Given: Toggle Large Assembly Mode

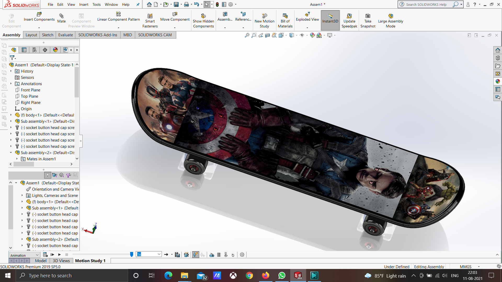Looking at the screenshot, I should coord(390,20).
